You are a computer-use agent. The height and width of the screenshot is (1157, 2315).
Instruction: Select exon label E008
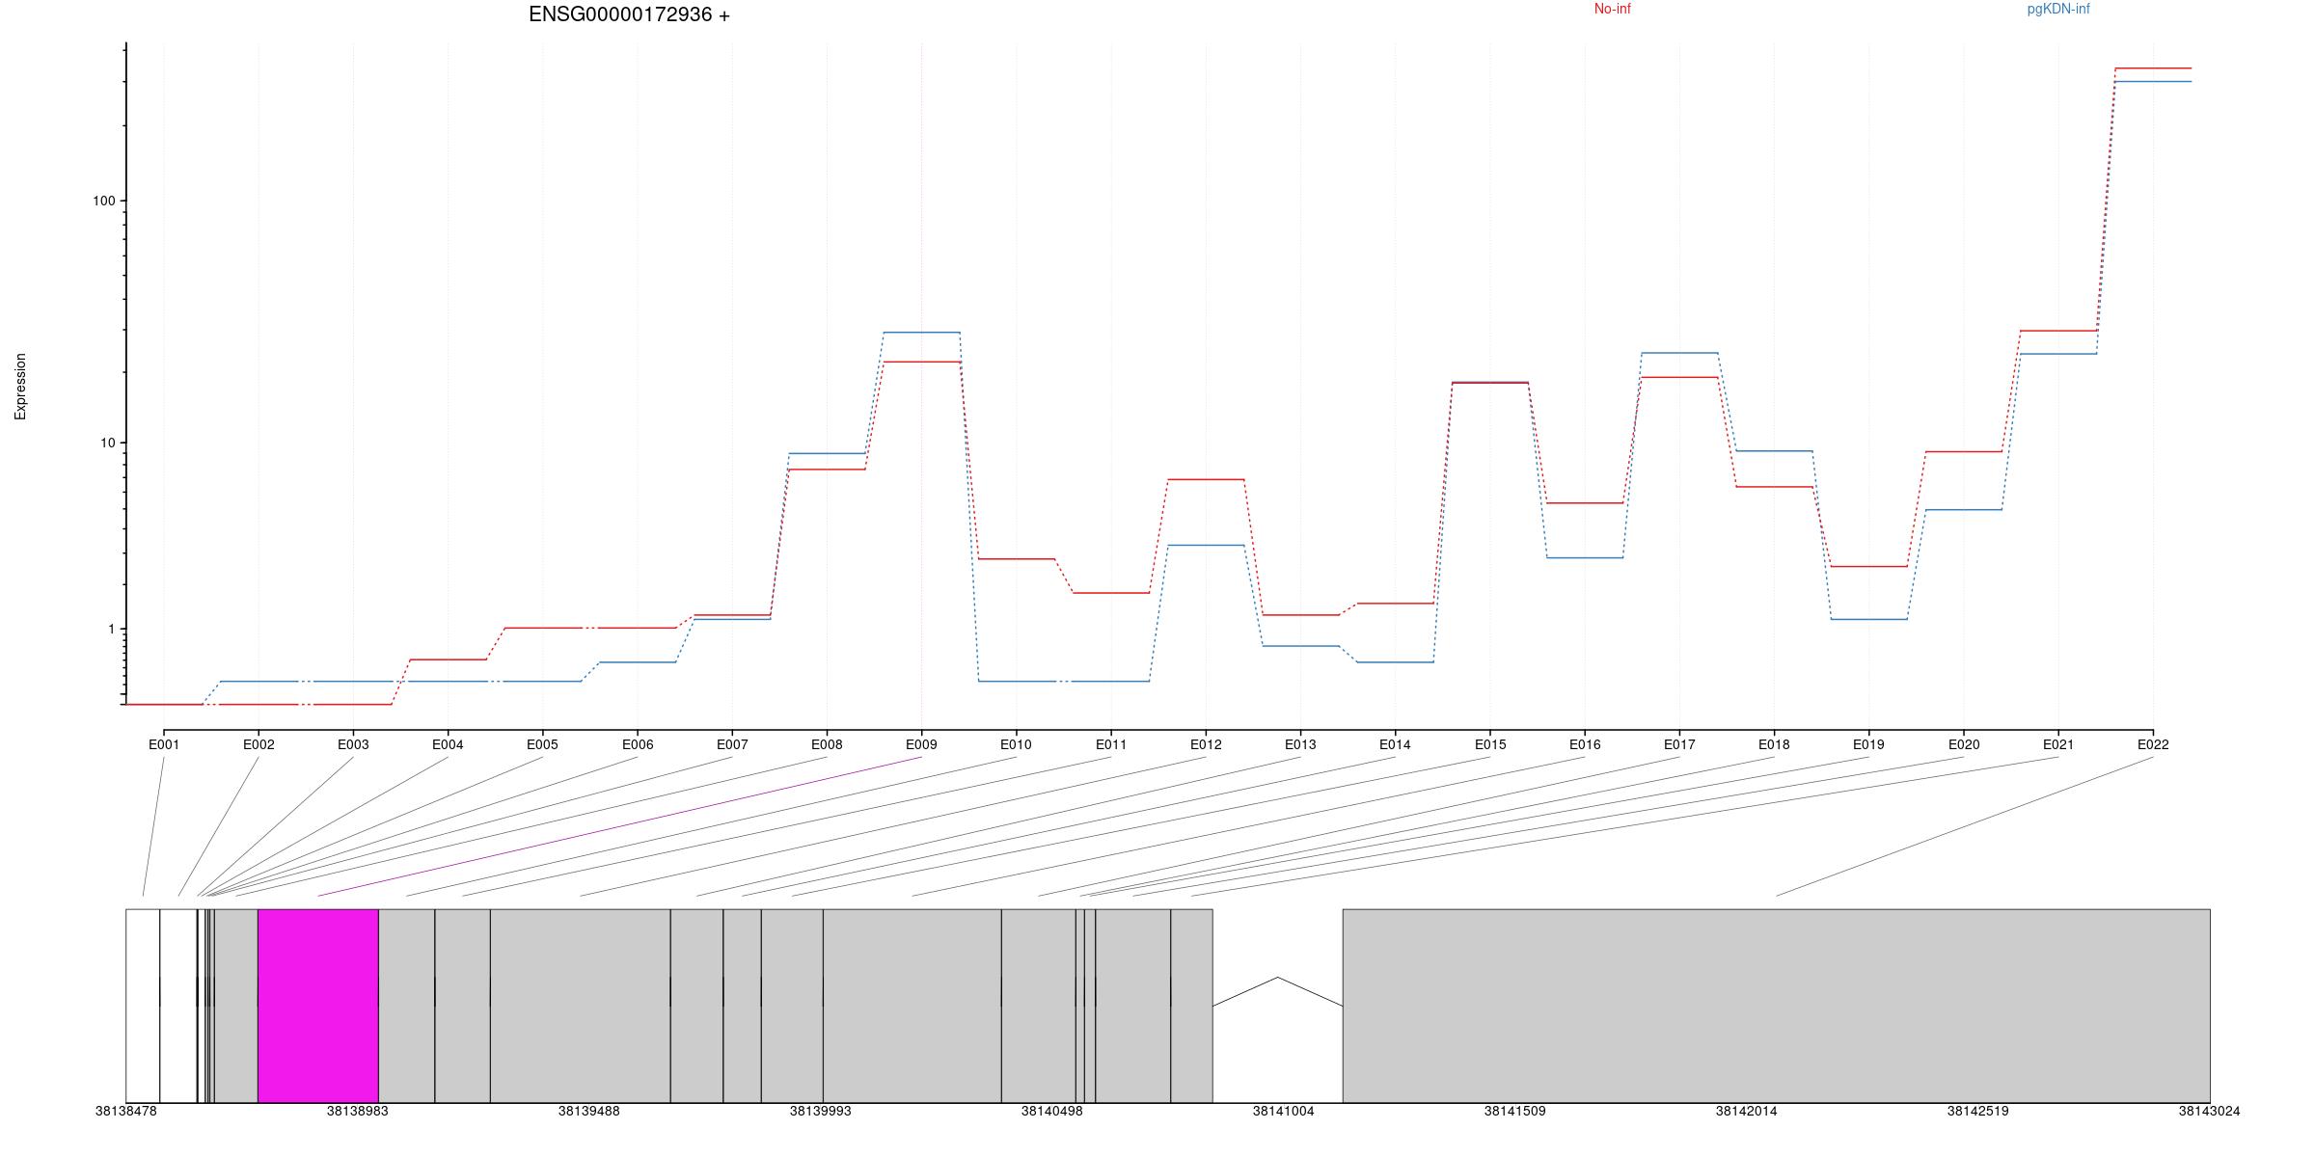click(x=827, y=744)
